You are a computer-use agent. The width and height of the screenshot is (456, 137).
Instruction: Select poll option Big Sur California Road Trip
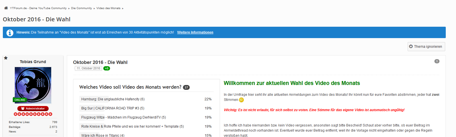pyautogui.click(x=113, y=108)
